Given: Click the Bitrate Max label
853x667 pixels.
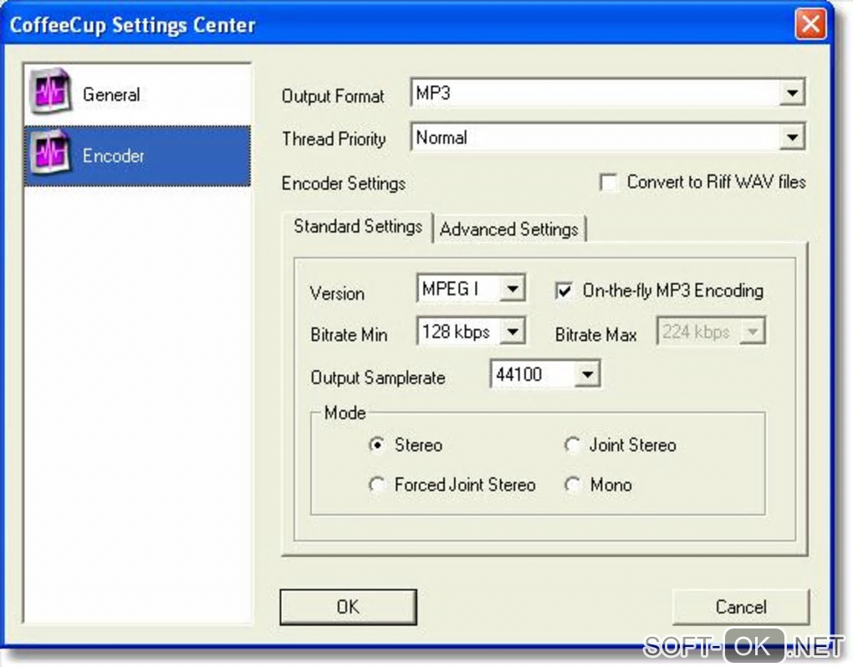Looking at the screenshot, I should click(595, 334).
